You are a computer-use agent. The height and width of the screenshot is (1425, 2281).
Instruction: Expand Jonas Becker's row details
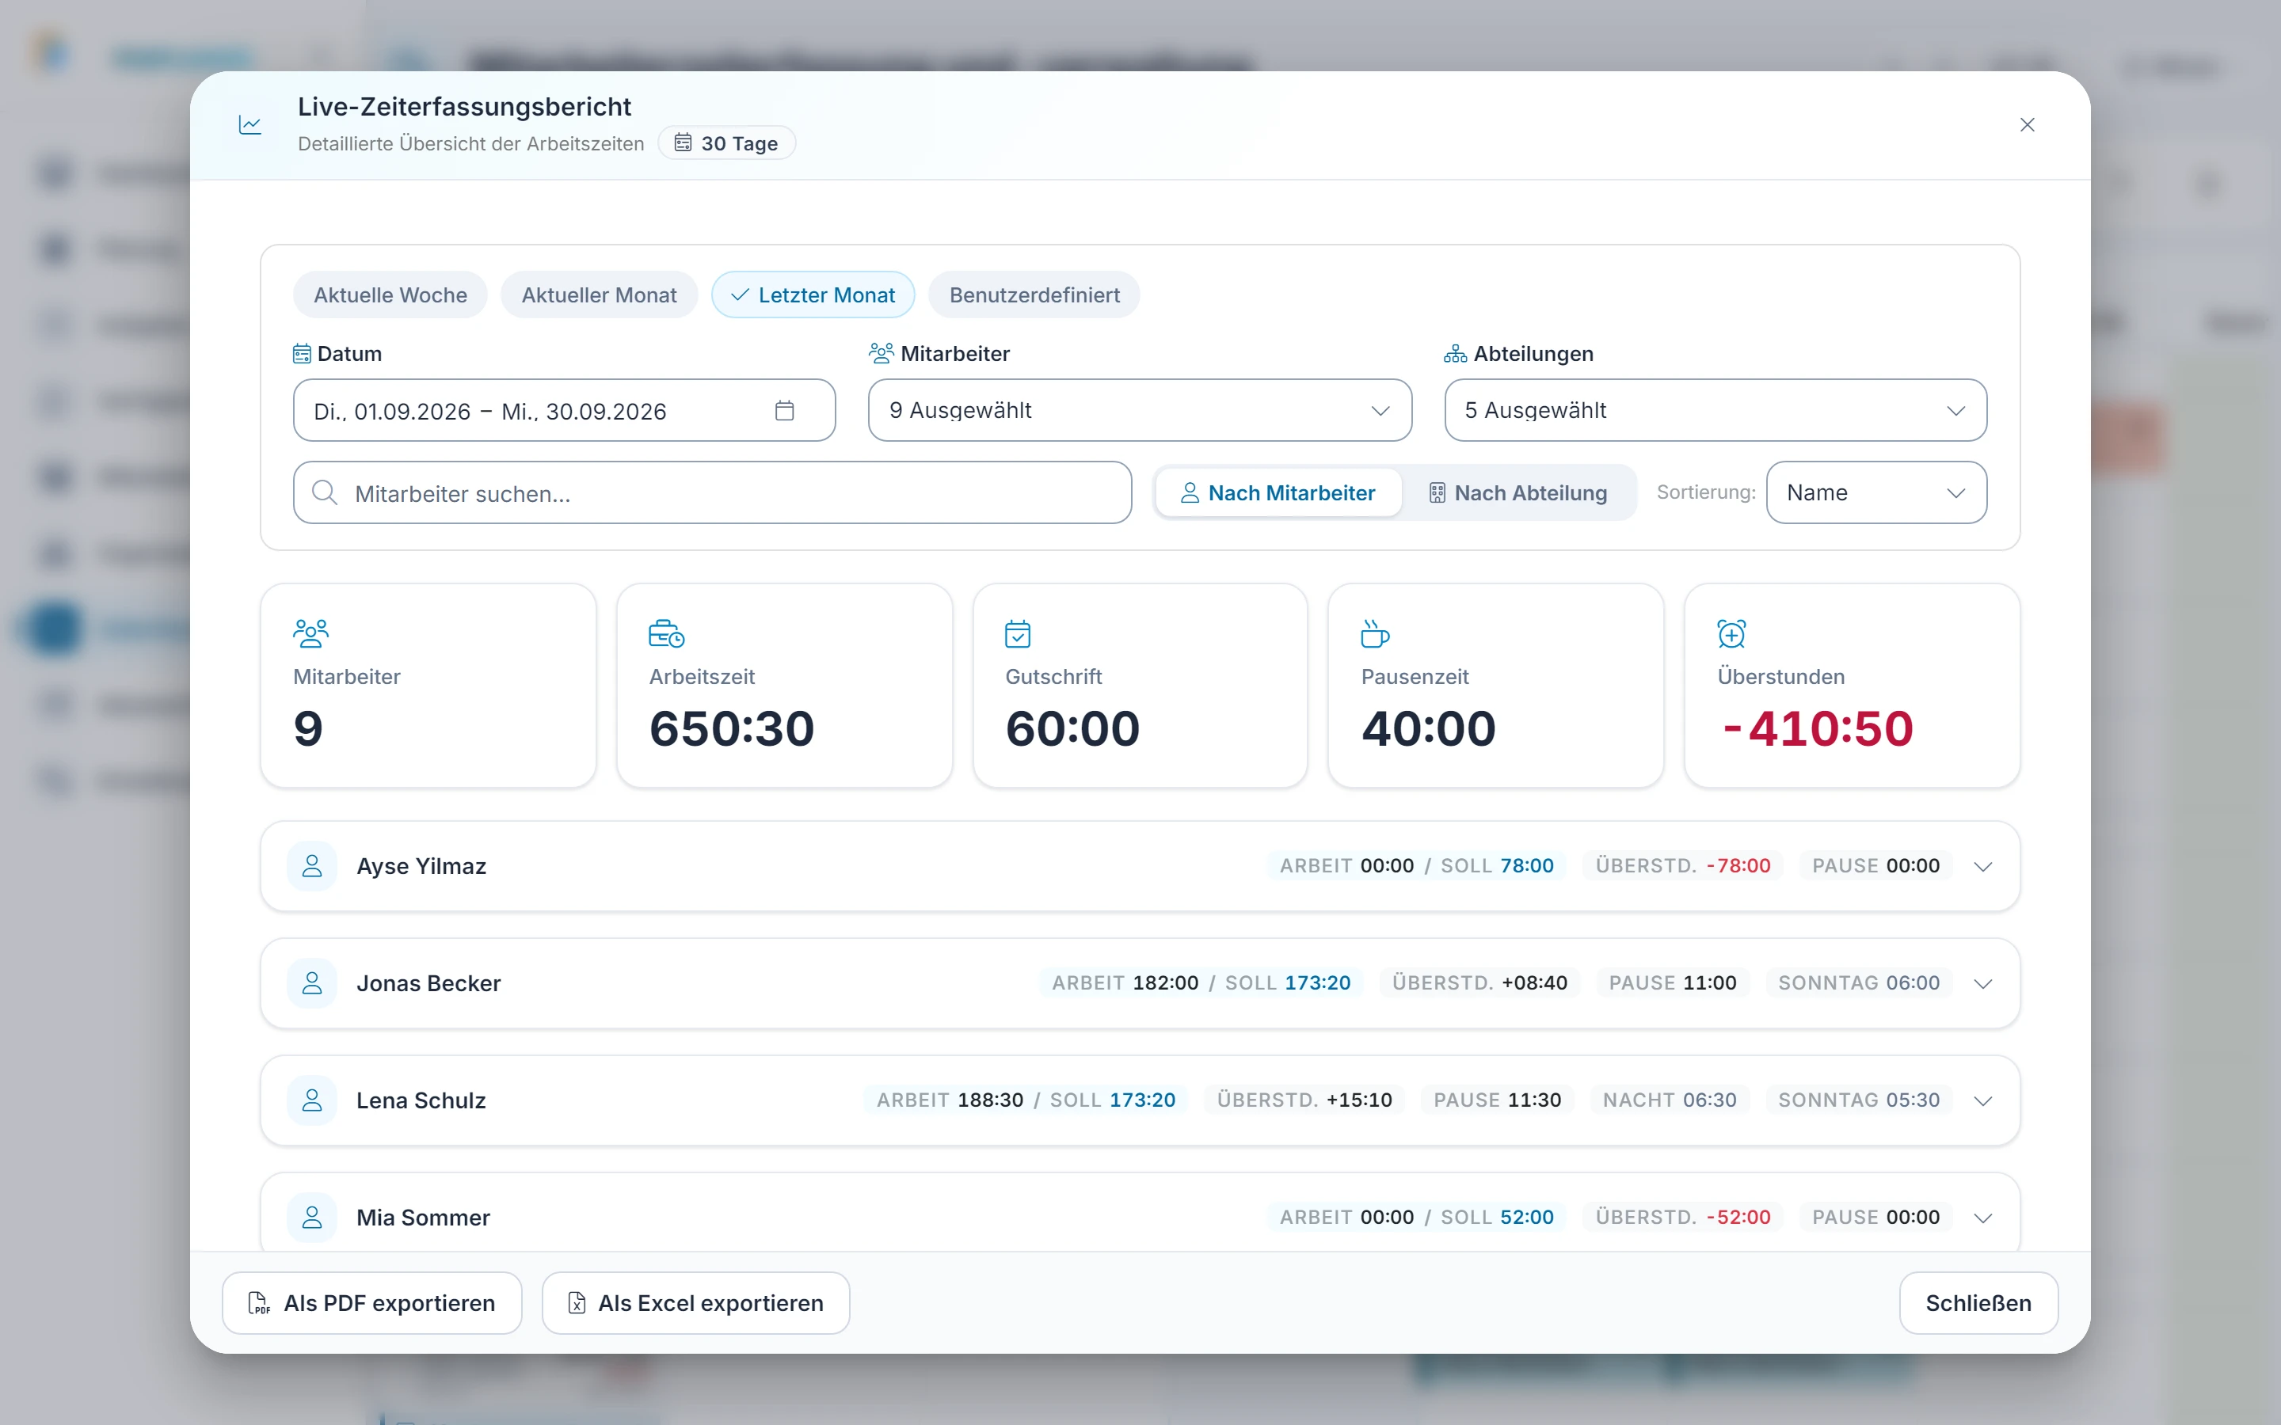[x=1983, y=983]
